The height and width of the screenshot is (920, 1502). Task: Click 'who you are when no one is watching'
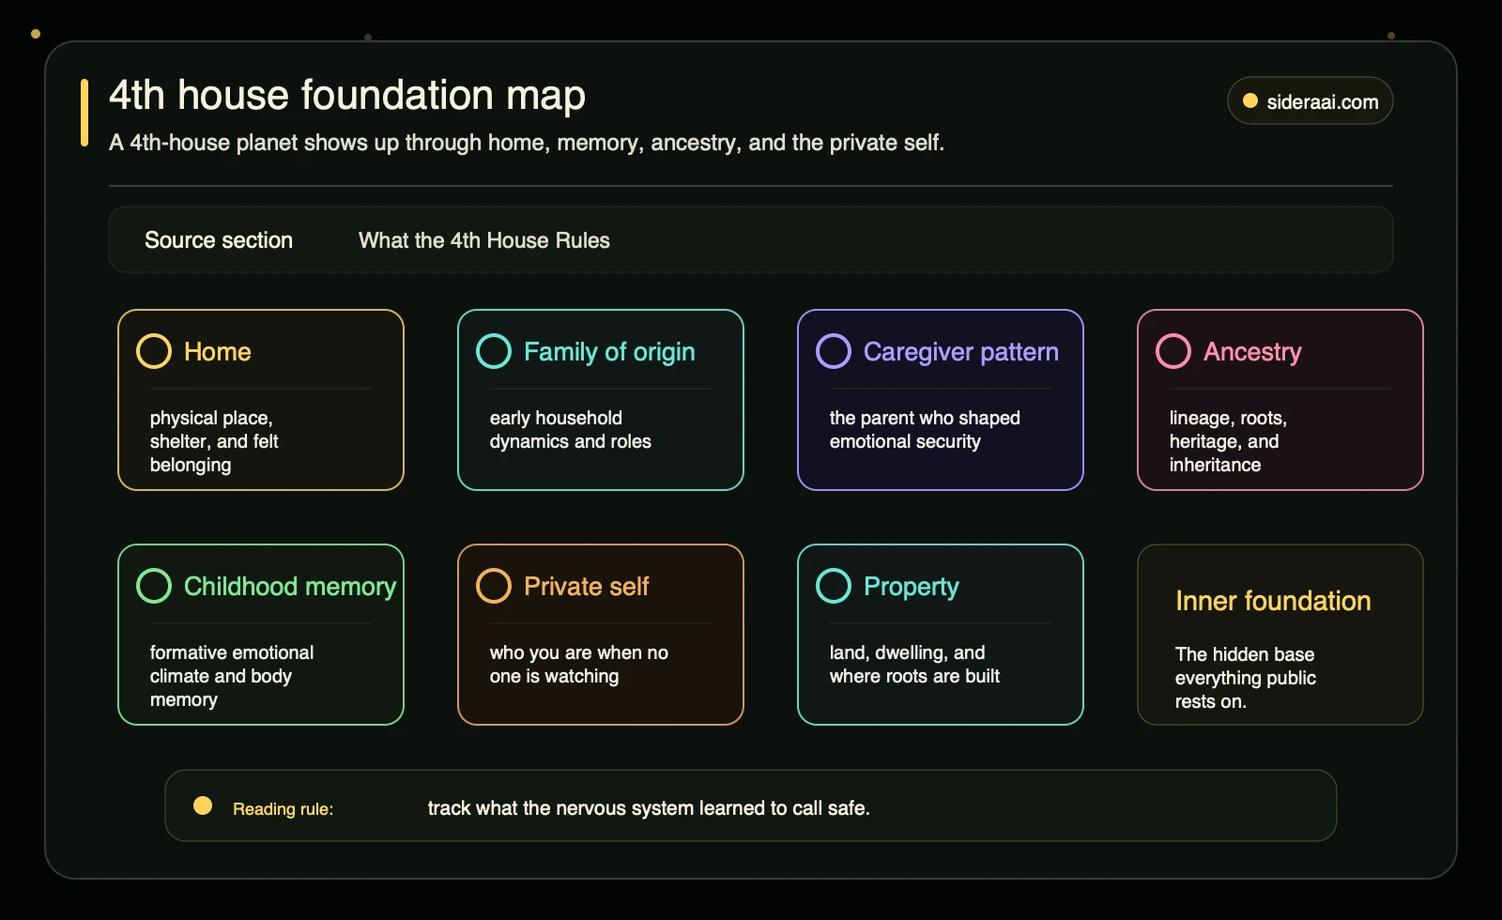579,665
